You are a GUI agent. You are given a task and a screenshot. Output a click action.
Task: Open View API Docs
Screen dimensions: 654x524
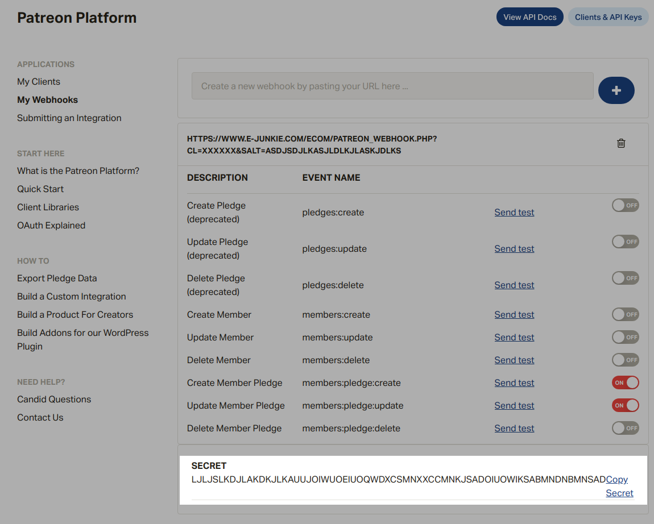click(529, 17)
